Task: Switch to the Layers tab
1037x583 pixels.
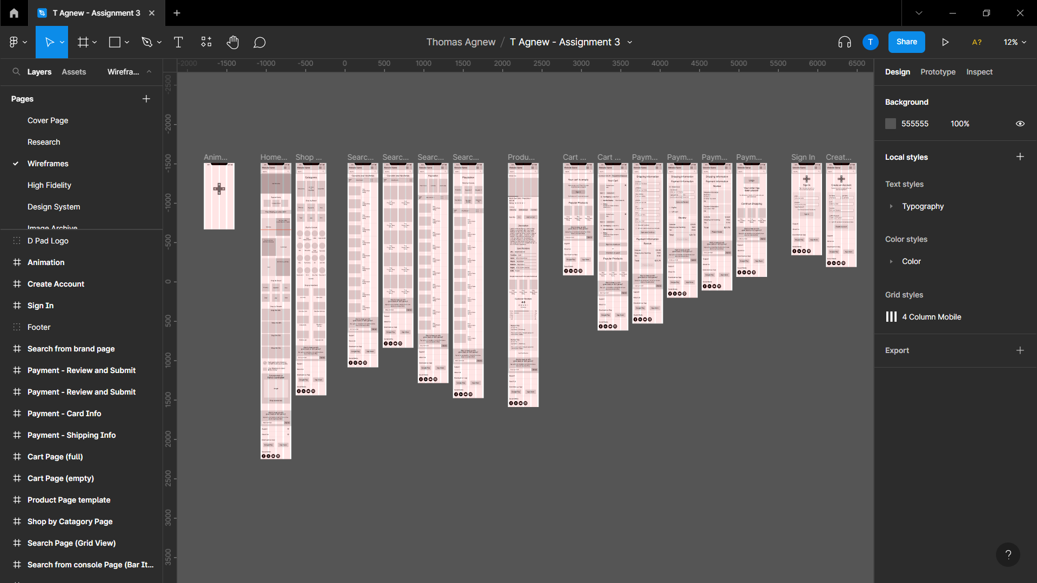Action: point(39,72)
